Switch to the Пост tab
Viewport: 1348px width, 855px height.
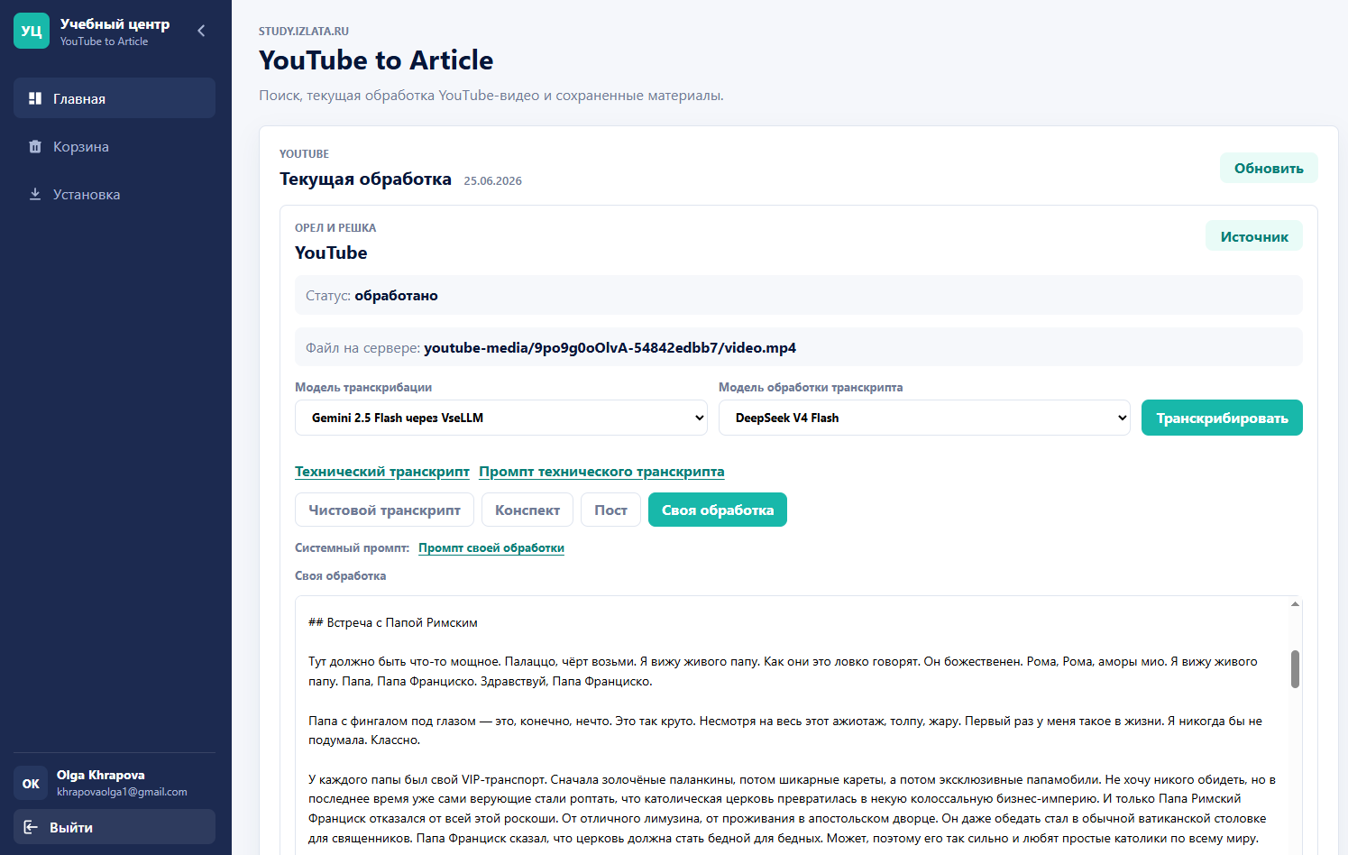pyautogui.click(x=610, y=510)
